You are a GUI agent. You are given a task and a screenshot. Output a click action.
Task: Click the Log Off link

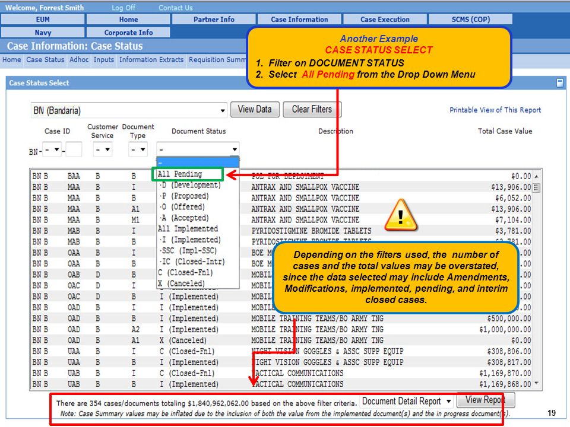[x=123, y=8]
